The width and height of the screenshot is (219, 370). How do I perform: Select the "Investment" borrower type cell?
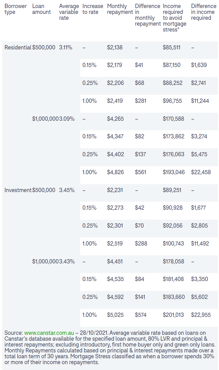pos(18,190)
